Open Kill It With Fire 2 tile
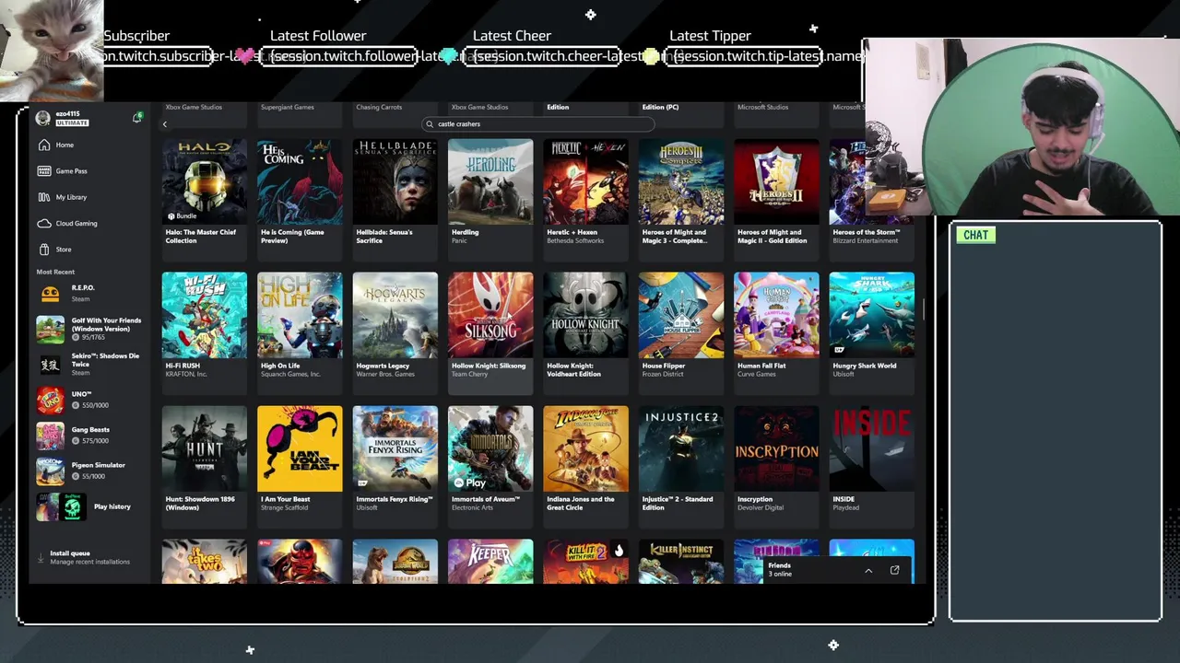 (x=585, y=562)
